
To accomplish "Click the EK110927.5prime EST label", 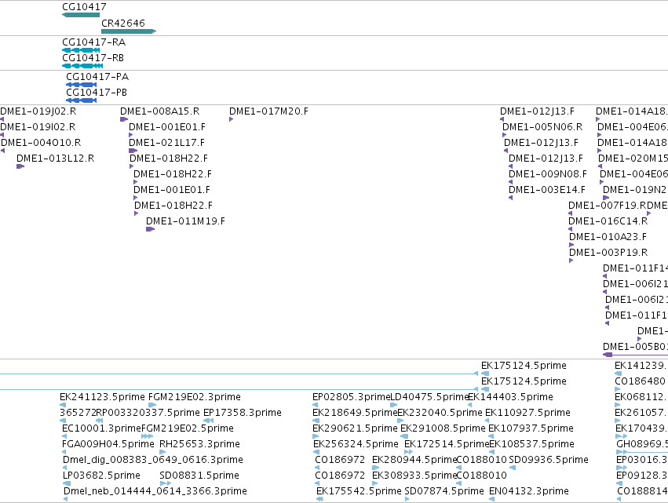I will [x=527, y=413].
